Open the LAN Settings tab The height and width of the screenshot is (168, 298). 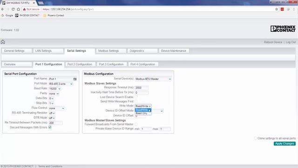48,51
